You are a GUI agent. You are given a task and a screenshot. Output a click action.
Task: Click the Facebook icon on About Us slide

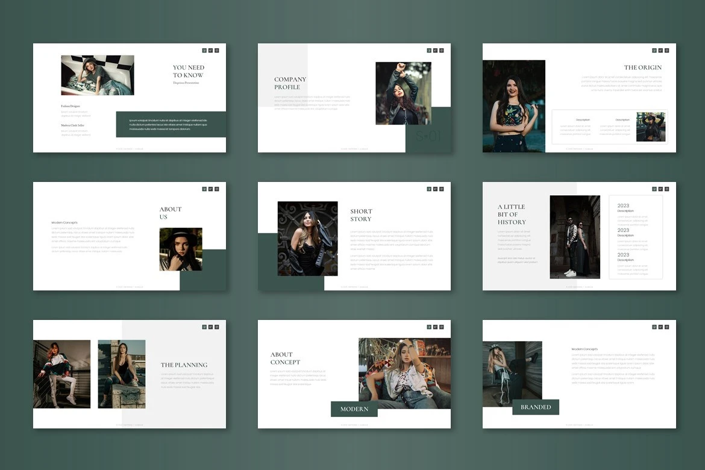tap(204, 189)
